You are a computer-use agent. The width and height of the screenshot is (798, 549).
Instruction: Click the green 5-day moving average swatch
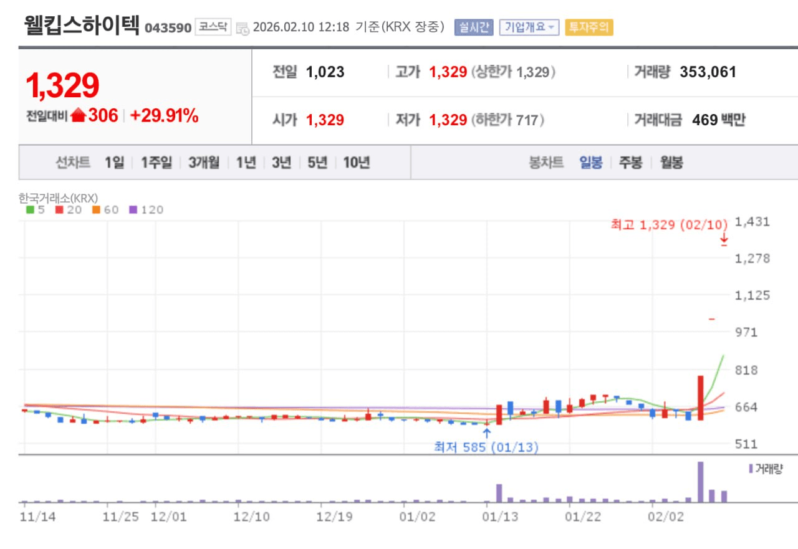point(30,210)
